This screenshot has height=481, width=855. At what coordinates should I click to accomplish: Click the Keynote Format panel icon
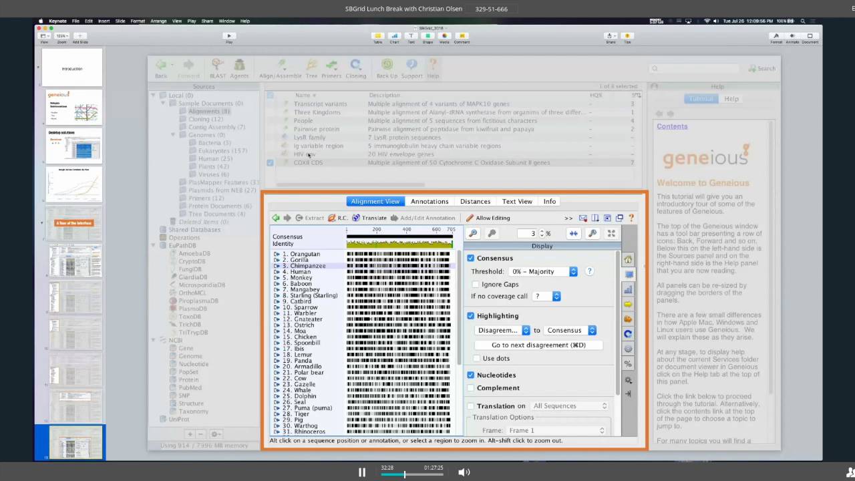pyautogui.click(x=776, y=35)
